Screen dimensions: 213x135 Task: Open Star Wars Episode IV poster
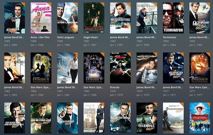pos(200,68)
